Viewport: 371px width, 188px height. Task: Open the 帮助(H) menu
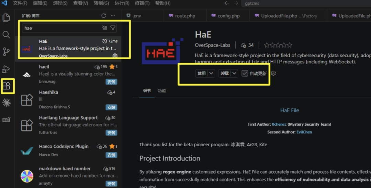163,3
